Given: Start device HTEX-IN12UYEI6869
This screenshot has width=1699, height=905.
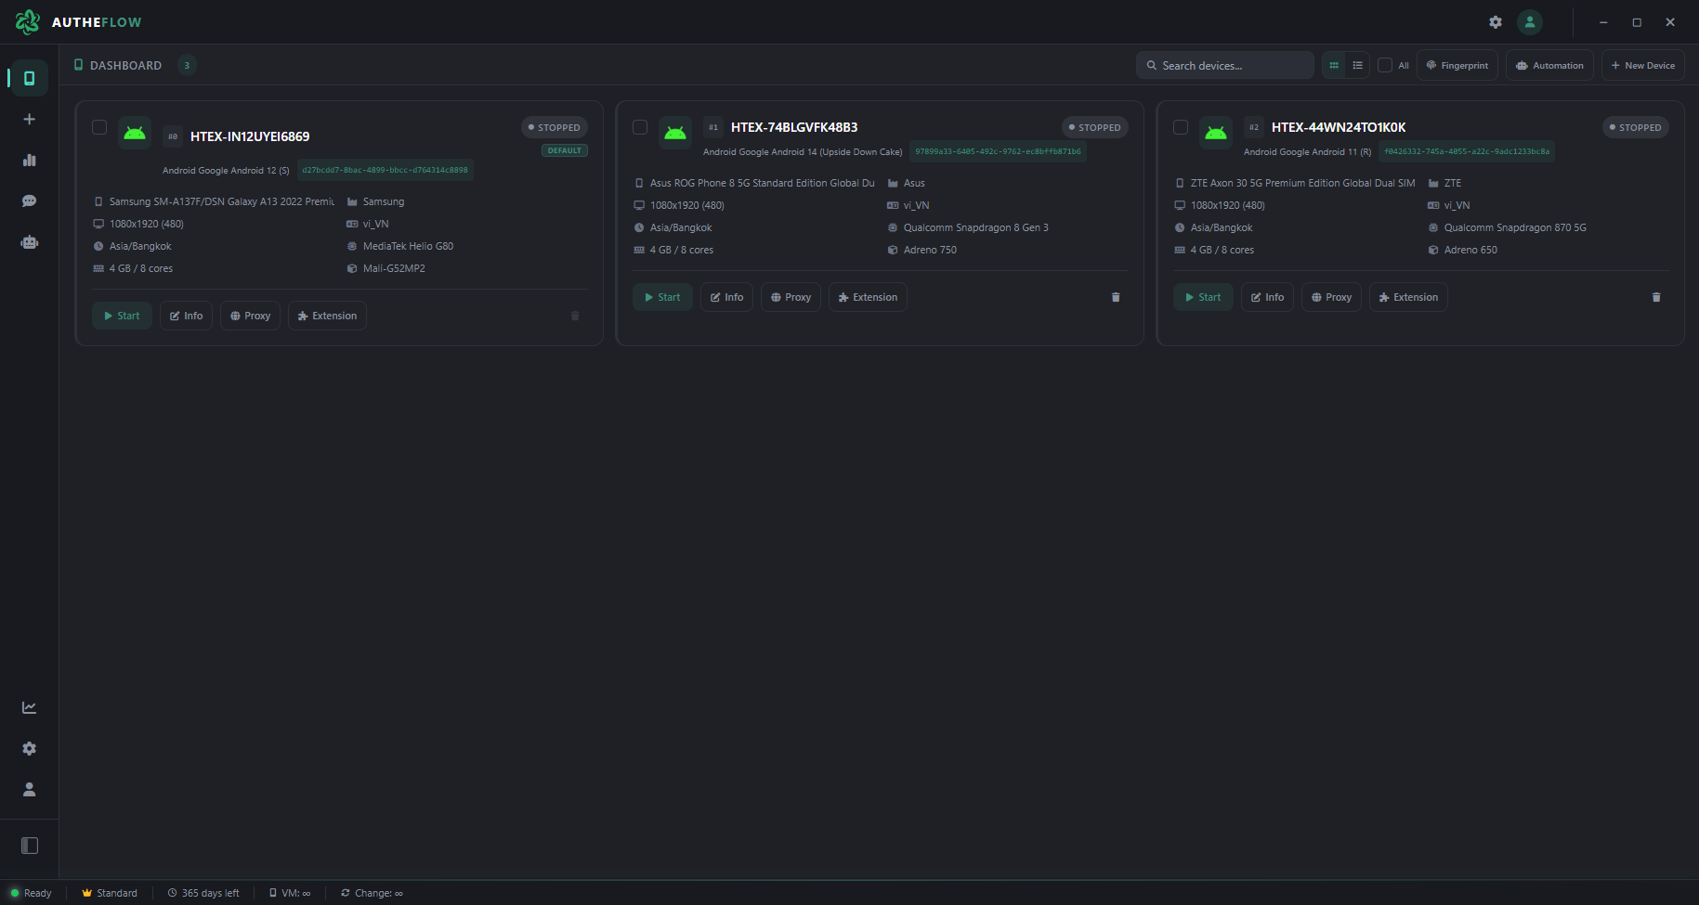Looking at the screenshot, I should (122, 316).
